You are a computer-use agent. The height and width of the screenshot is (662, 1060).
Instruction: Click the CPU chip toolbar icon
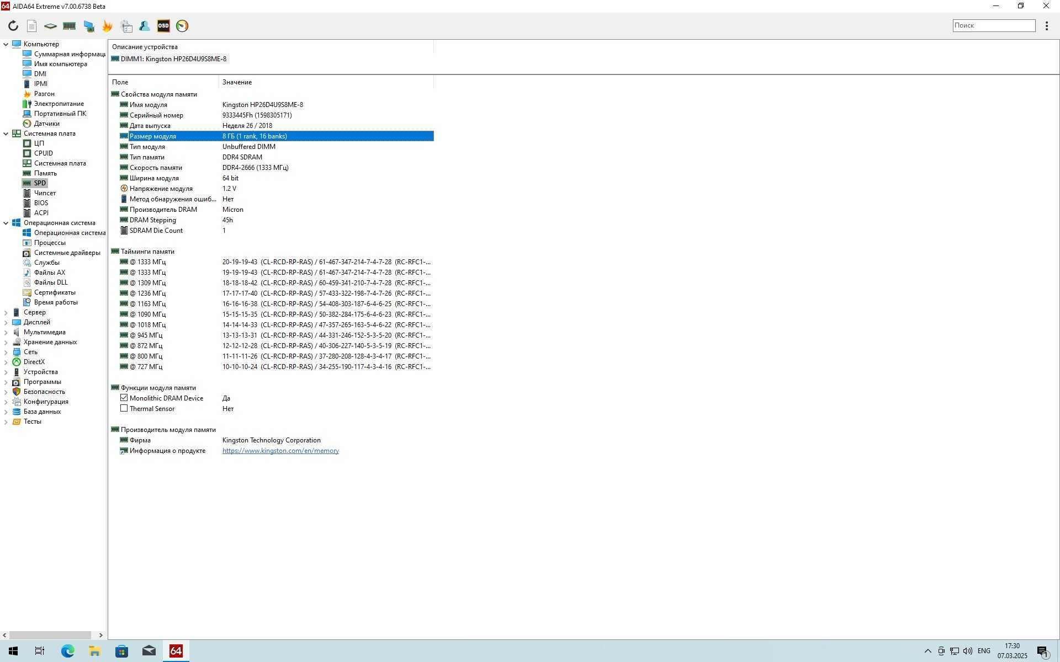pyautogui.click(x=50, y=26)
